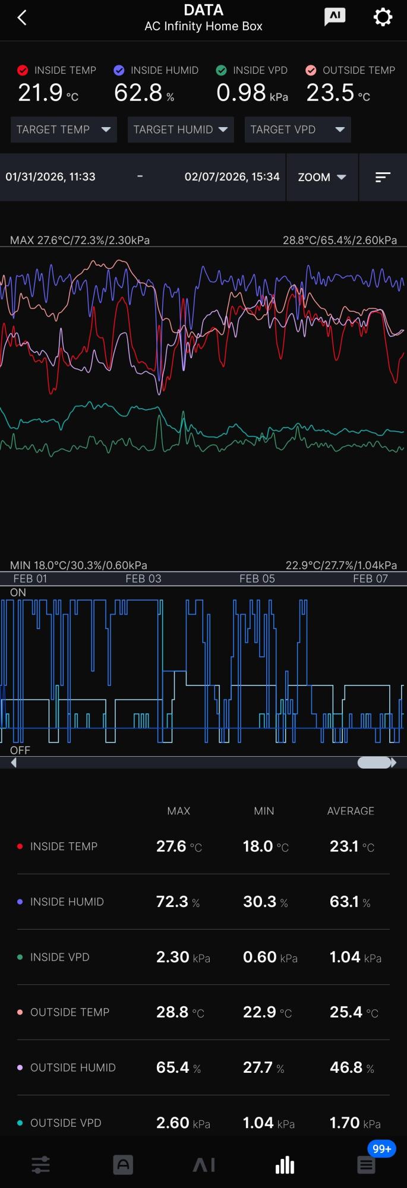This screenshot has width=407, height=1188.
Task: Open the AI chat bubble icon
Action: 335,17
